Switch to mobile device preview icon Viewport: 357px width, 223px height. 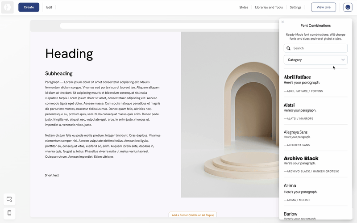coord(9,213)
